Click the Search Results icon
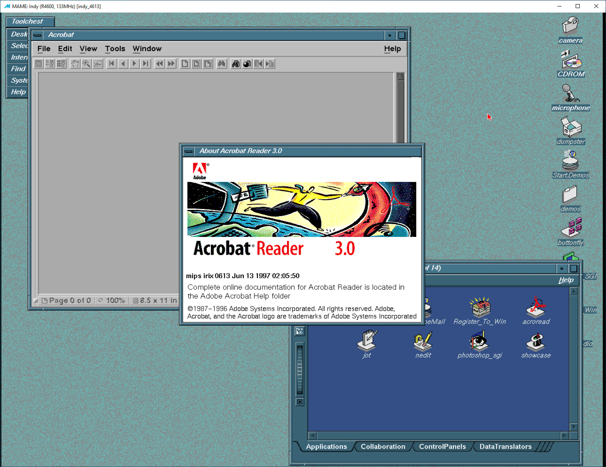This screenshot has height=467, width=606. click(247, 64)
